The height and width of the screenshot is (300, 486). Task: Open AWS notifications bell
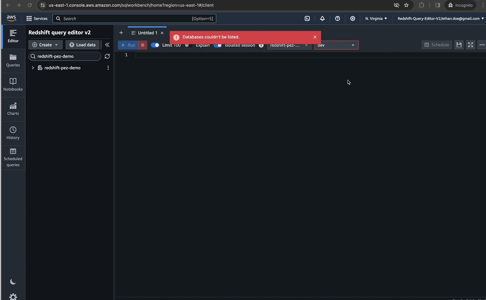coord(322,18)
